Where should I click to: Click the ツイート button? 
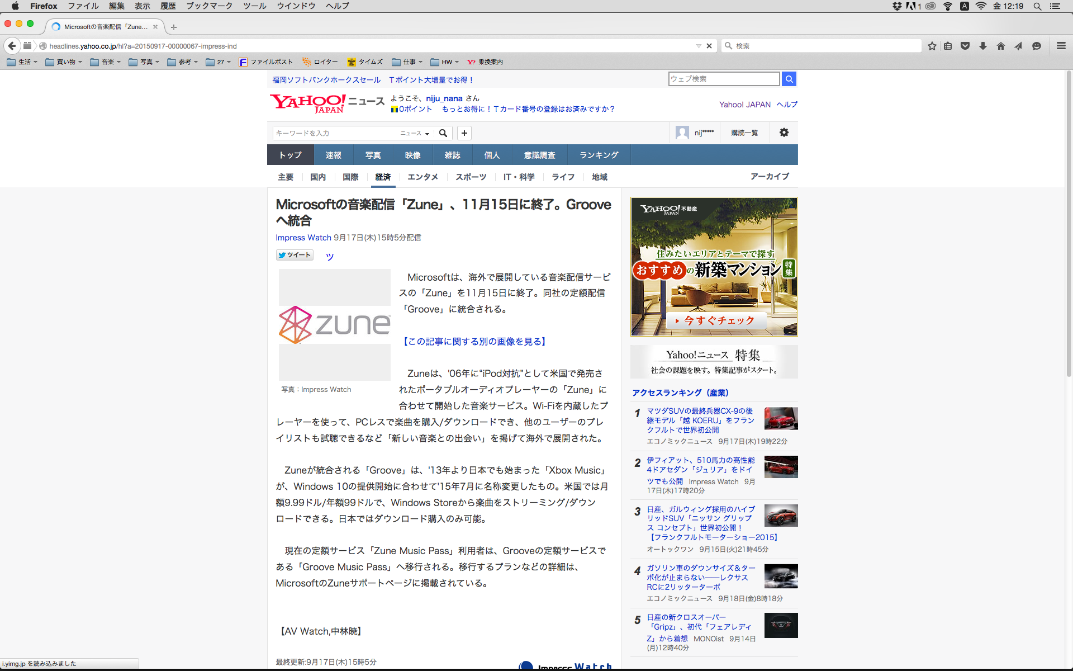(x=295, y=255)
